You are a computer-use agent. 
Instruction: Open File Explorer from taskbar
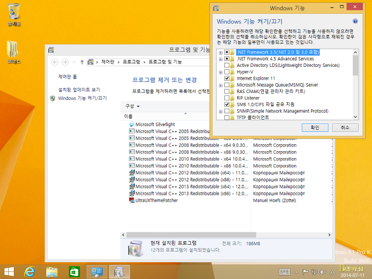[x=52, y=272]
